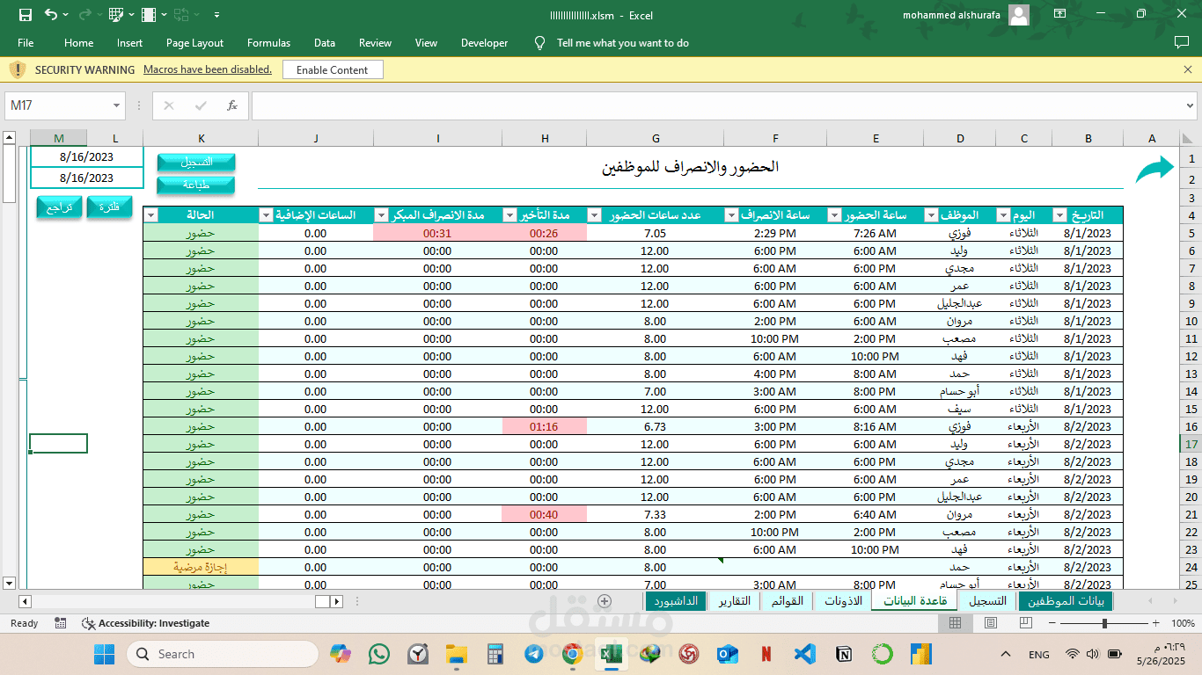Open filter dropdown for التاريخ column

(x=1059, y=215)
